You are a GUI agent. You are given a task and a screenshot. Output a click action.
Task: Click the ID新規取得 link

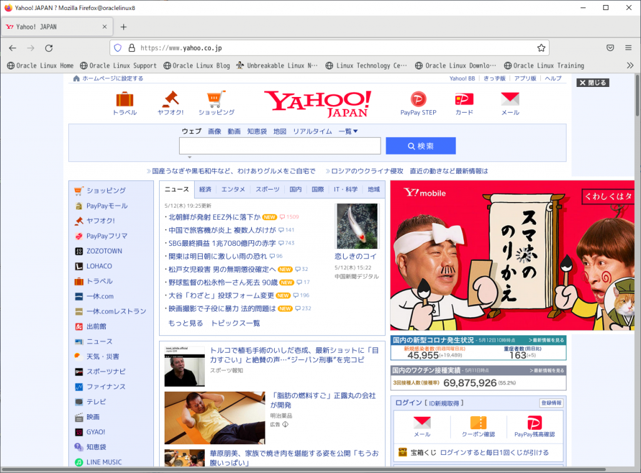444,403
